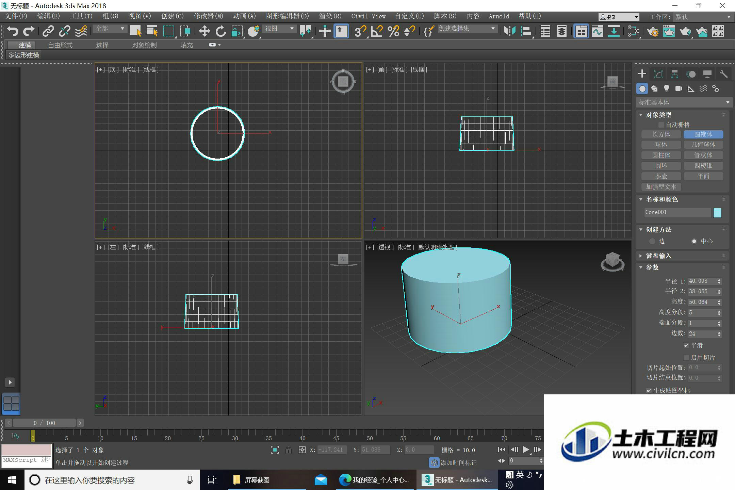Click the 圆柱体 primitive button

(661, 155)
